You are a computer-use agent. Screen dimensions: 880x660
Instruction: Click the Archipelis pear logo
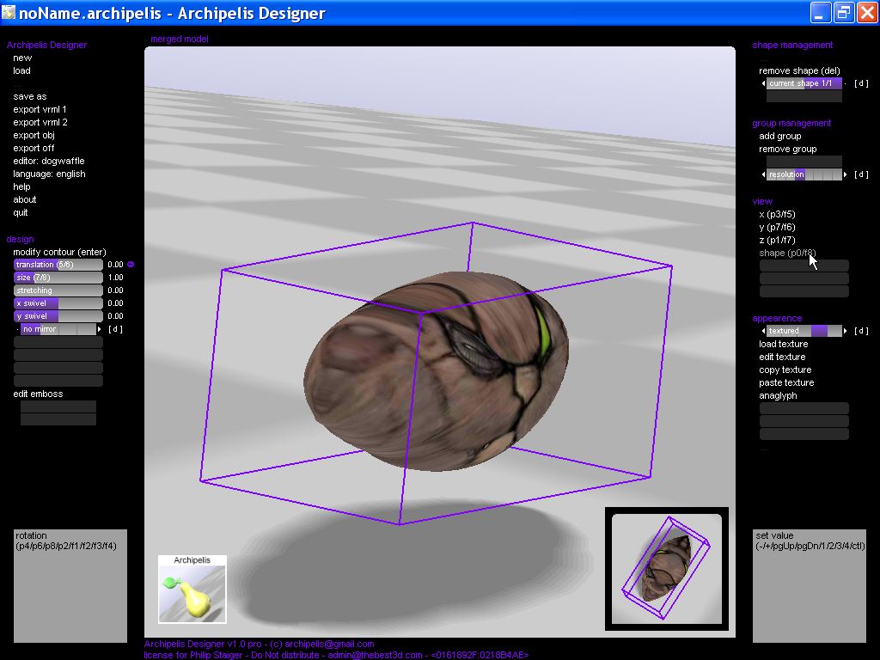192,590
